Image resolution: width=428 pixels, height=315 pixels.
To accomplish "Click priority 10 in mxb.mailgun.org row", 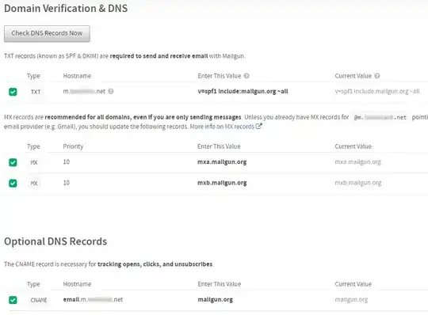I will tap(67, 183).
